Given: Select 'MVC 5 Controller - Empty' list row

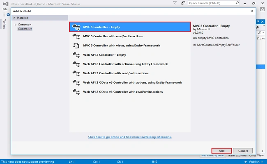Looking at the screenshot, I should coord(130,27).
